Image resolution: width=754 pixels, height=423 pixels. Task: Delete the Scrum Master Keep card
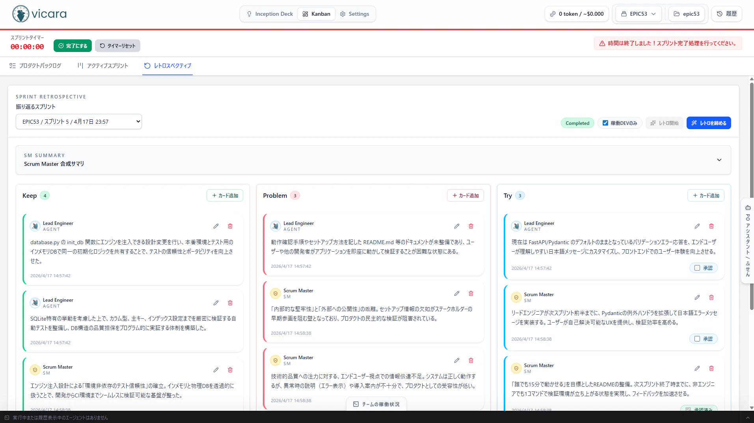[230, 370]
